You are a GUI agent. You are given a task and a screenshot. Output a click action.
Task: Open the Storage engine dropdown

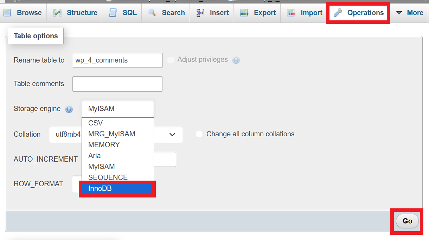click(117, 108)
